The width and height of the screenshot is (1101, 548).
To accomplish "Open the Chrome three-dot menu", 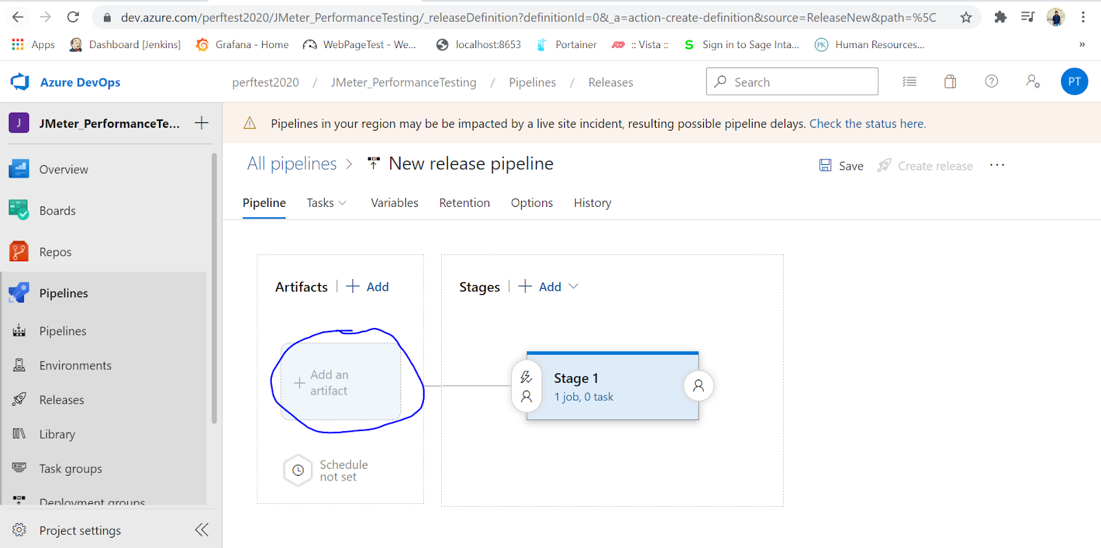I will pos(1083,17).
